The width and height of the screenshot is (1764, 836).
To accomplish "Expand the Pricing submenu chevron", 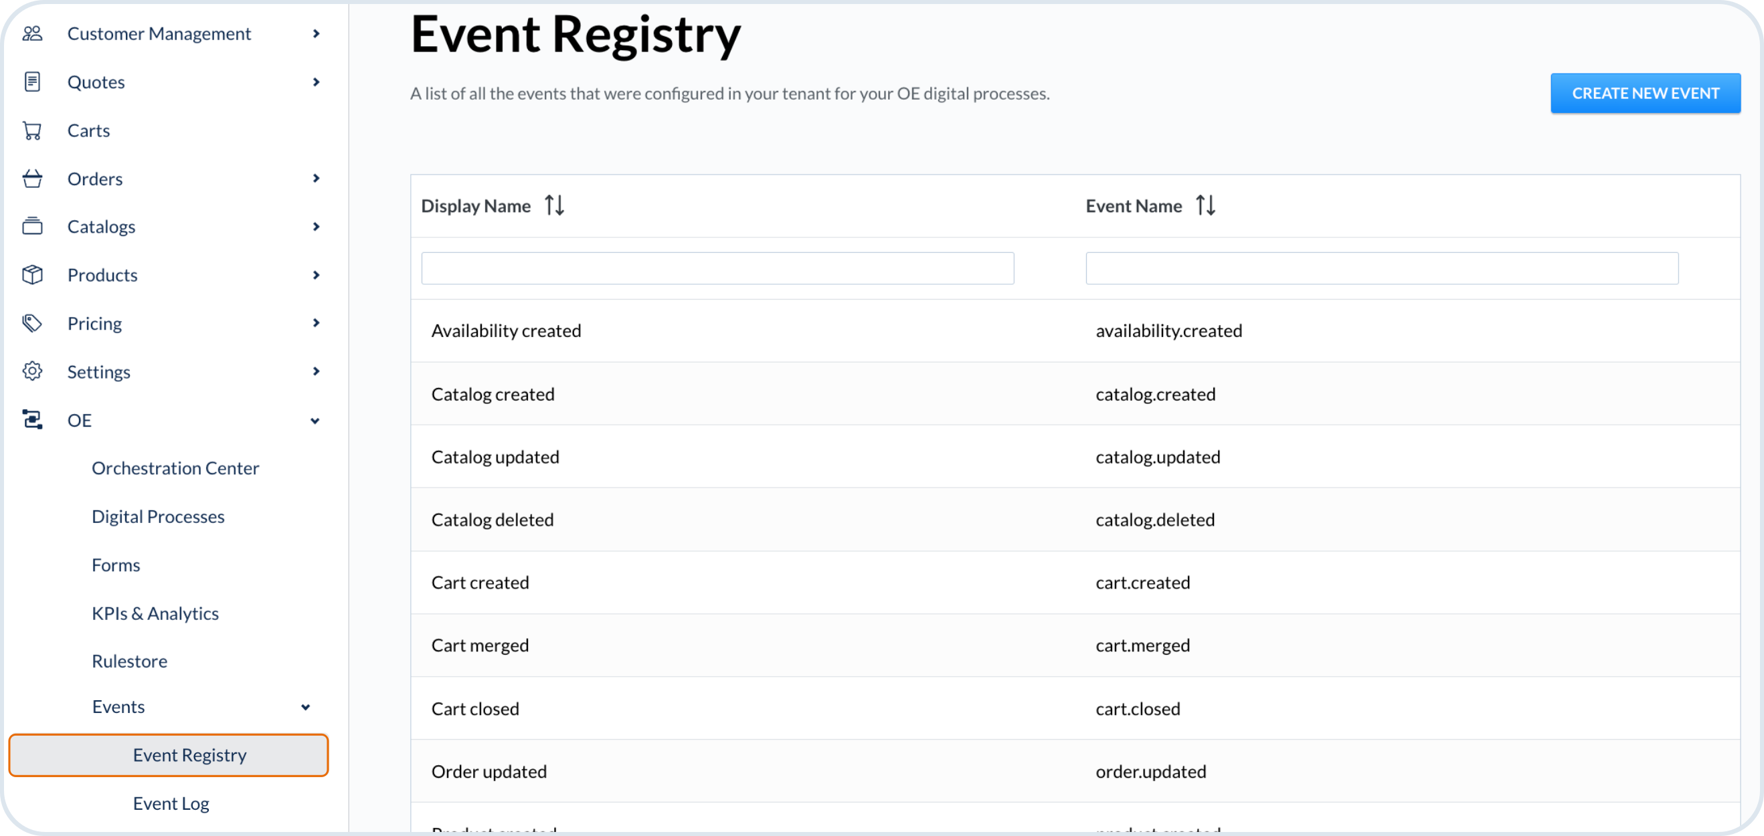I will [316, 323].
